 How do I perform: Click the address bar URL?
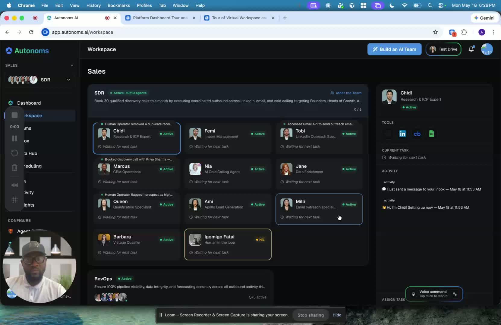click(82, 32)
